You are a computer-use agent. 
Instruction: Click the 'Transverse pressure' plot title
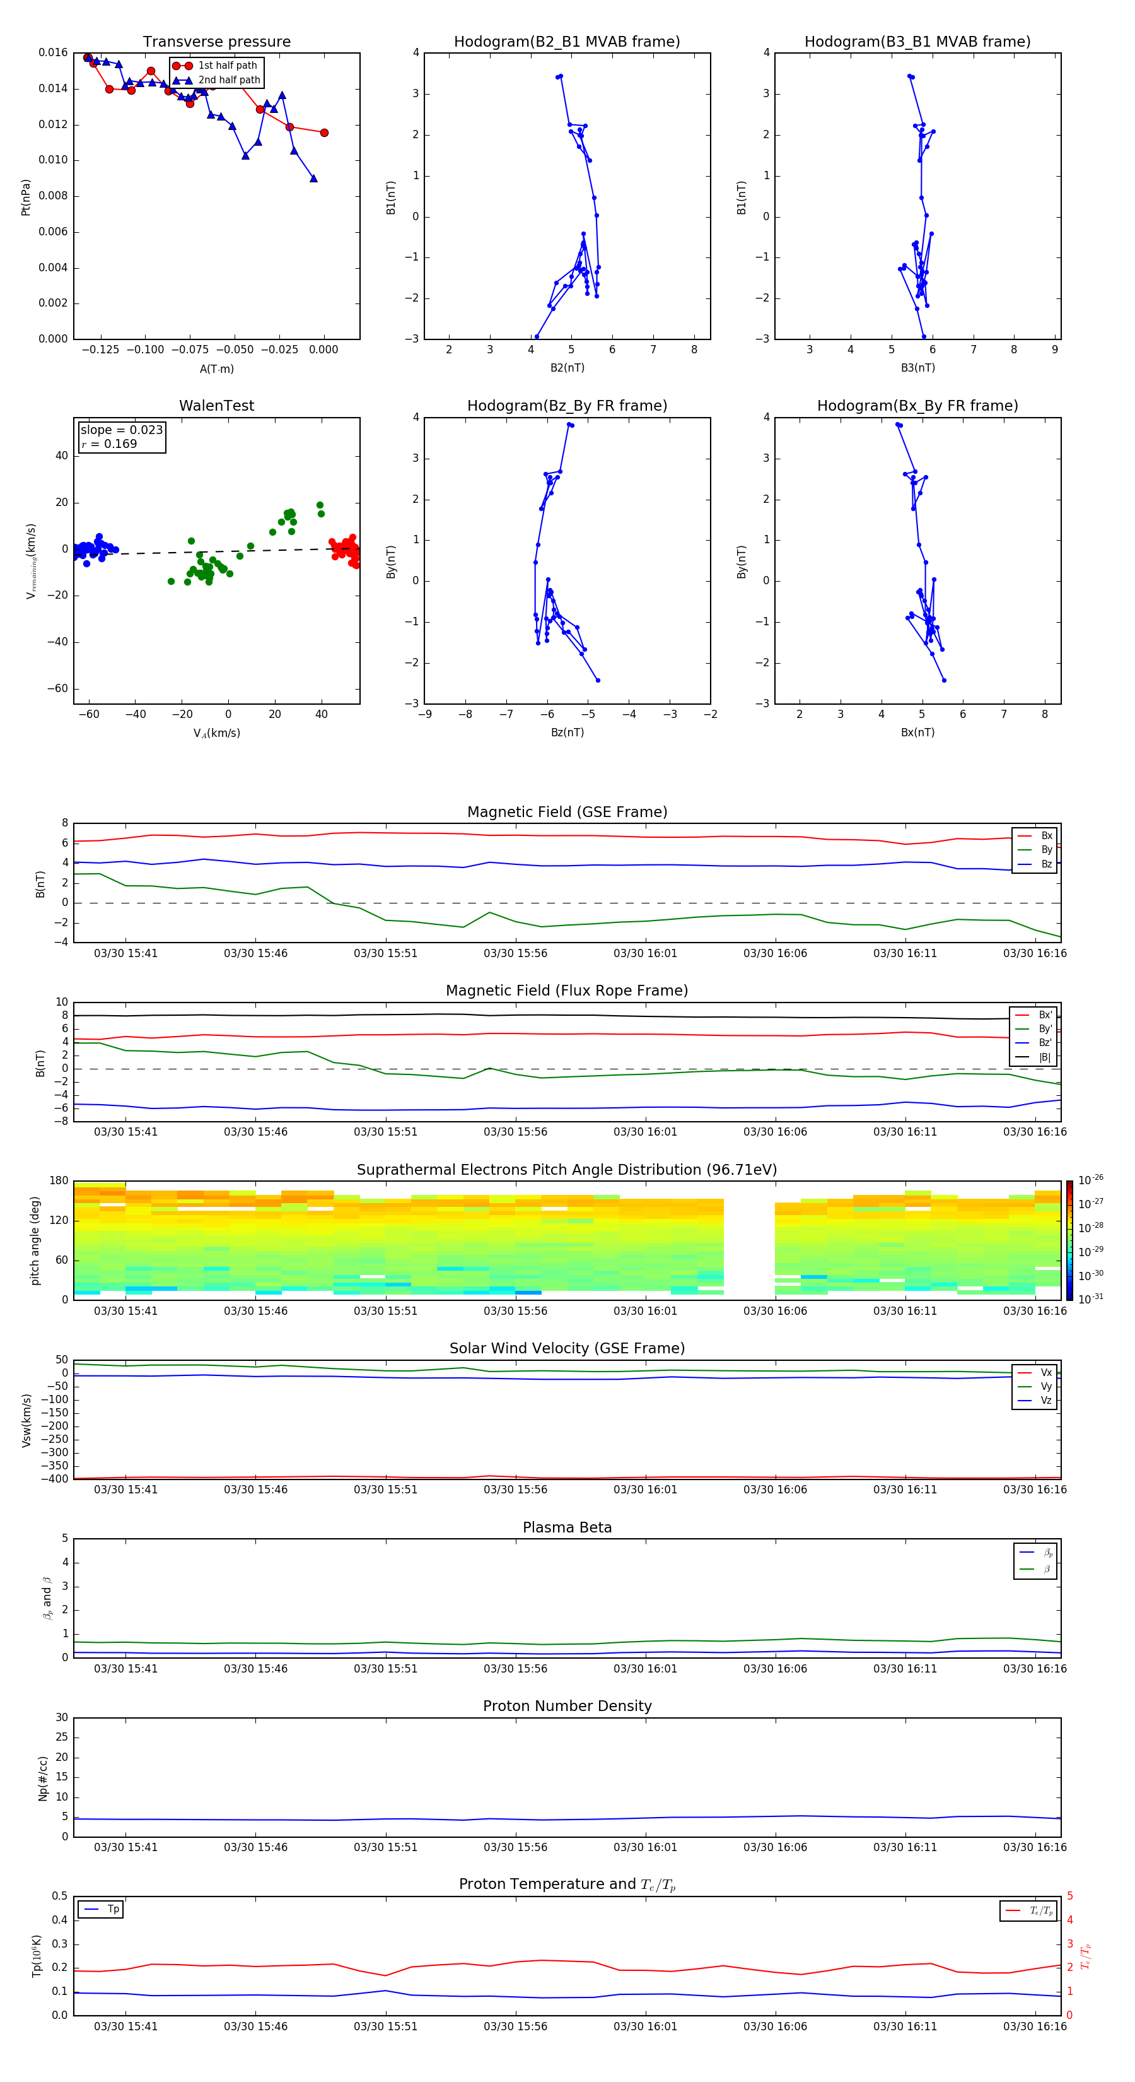[216, 42]
